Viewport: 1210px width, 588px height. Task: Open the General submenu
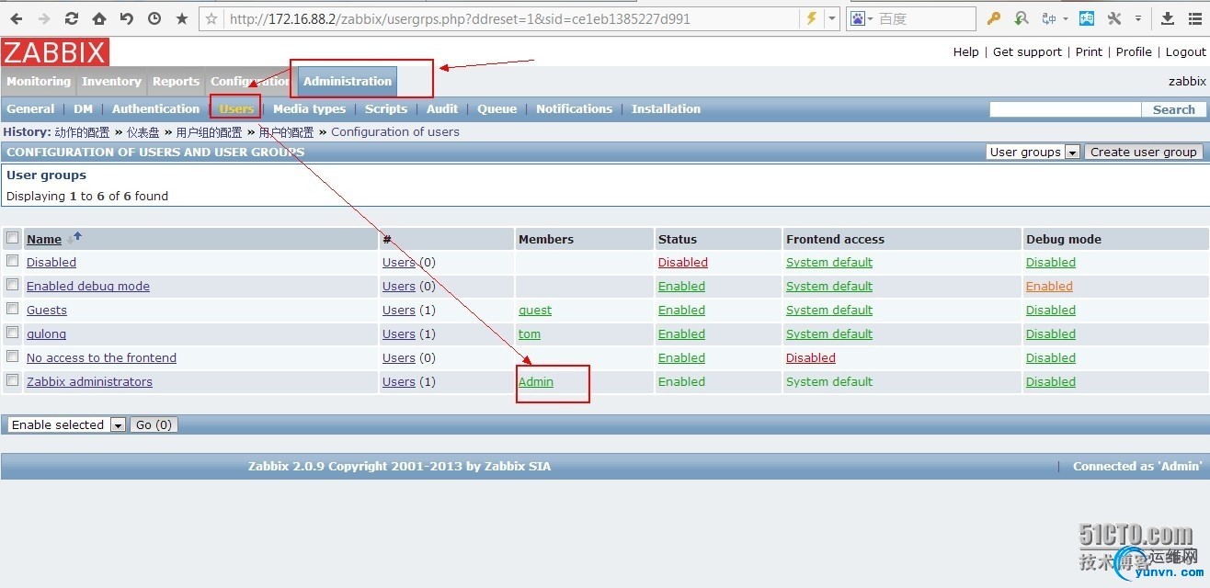coord(30,108)
